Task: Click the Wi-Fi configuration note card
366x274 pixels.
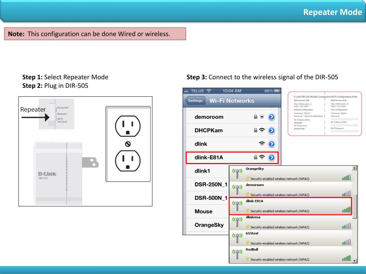Action: coord(325,114)
